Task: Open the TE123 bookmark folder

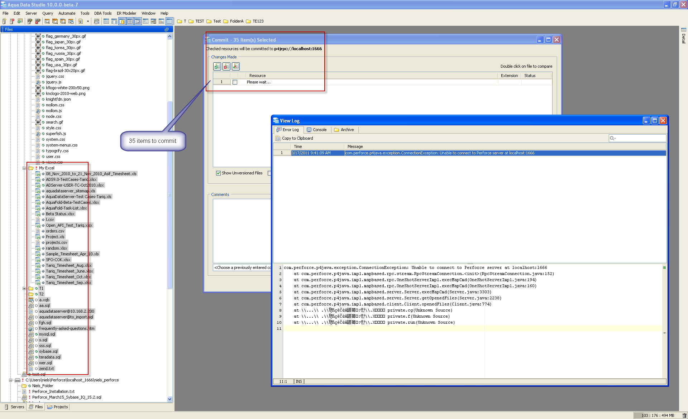Action: click(255, 21)
